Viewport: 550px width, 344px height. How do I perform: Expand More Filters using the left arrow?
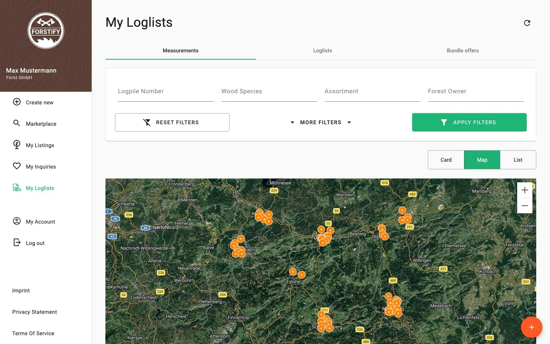pos(293,122)
